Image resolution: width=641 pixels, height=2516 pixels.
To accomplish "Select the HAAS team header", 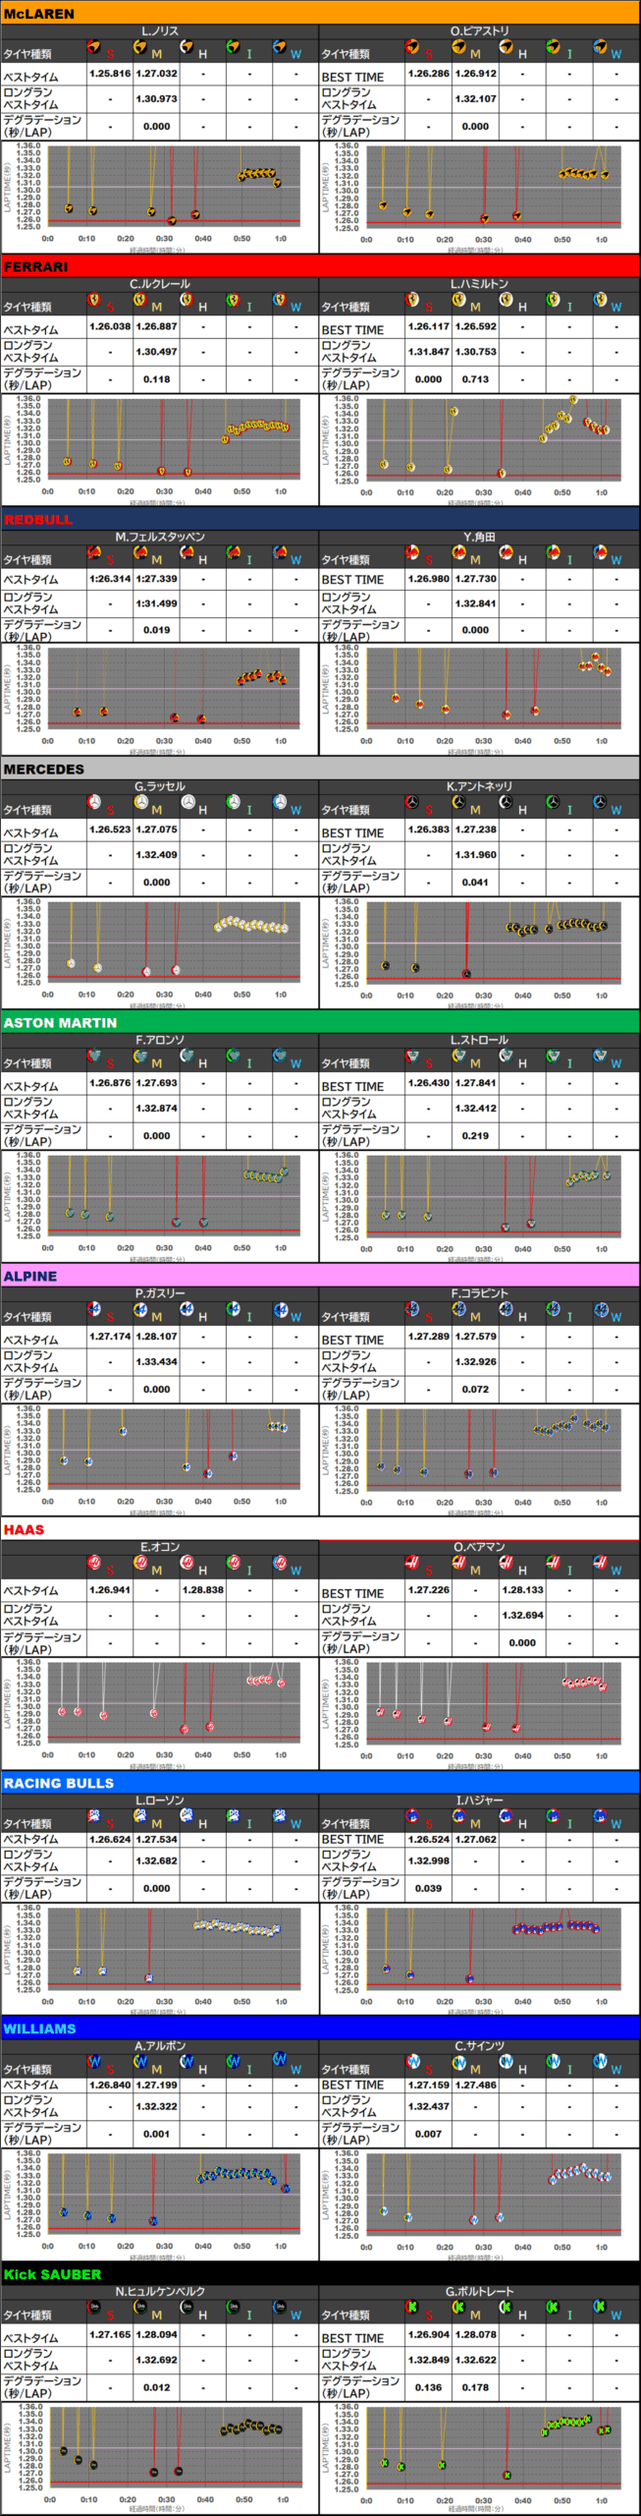I will click(x=320, y=1529).
